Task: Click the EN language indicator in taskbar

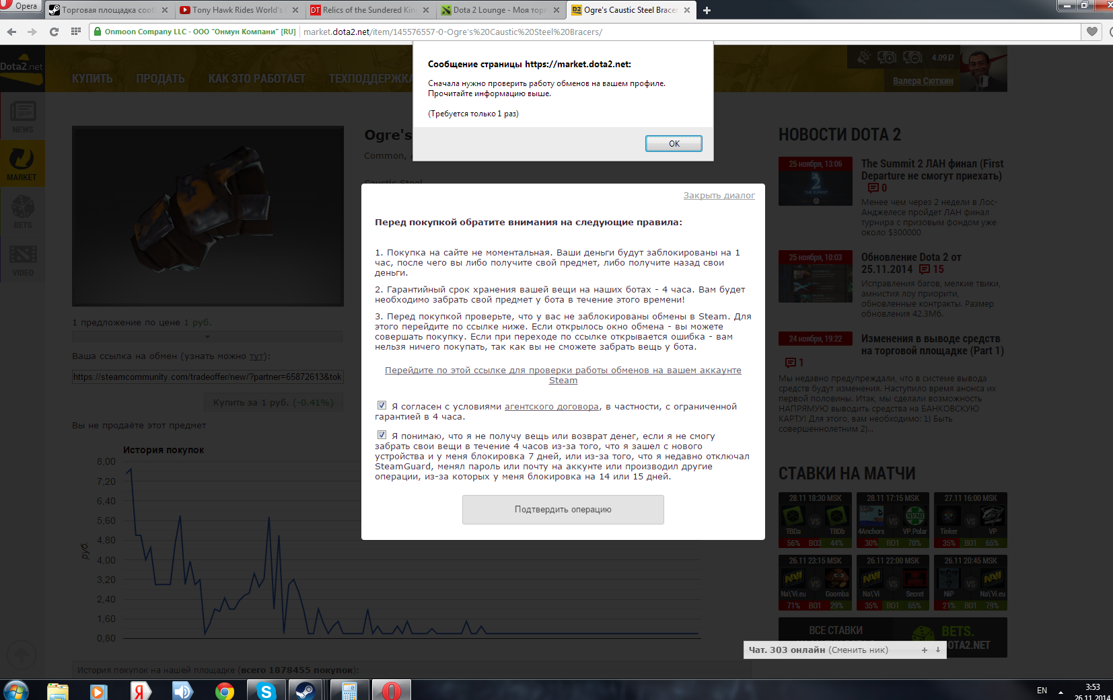Action: point(1042,691)
